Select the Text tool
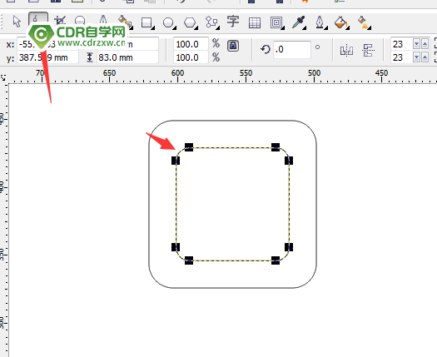This screenshot has width=437, height=357. [233, 22]
